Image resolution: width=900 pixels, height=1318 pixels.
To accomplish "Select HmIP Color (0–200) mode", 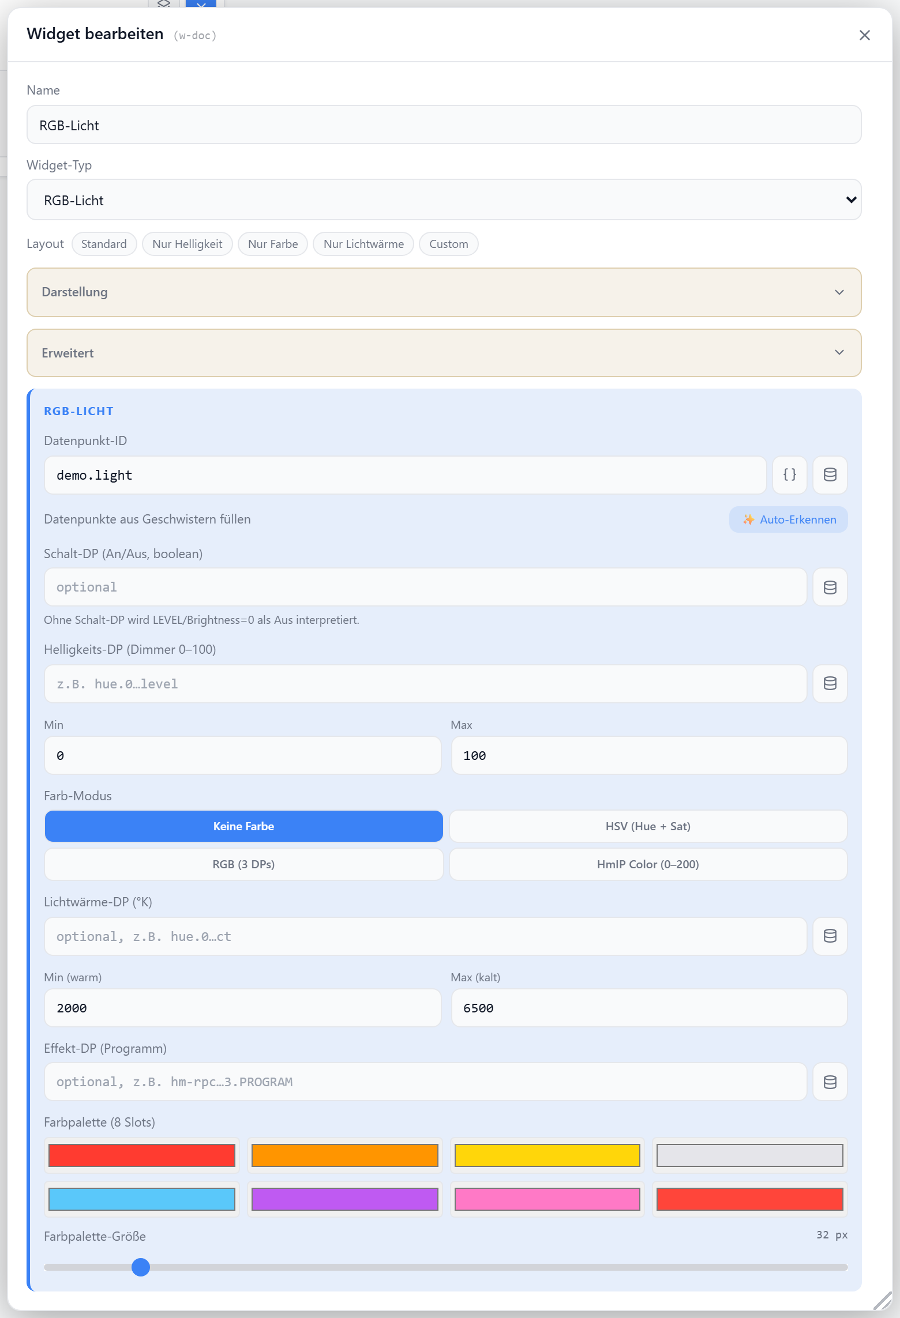I will pyautogui.click(x=648, y=864).
